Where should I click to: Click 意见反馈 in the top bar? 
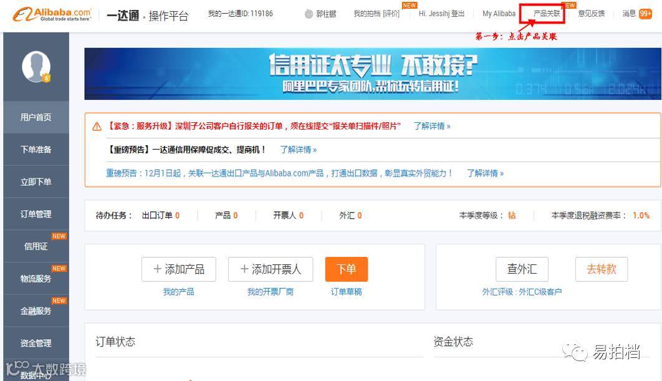pos(591,14)
